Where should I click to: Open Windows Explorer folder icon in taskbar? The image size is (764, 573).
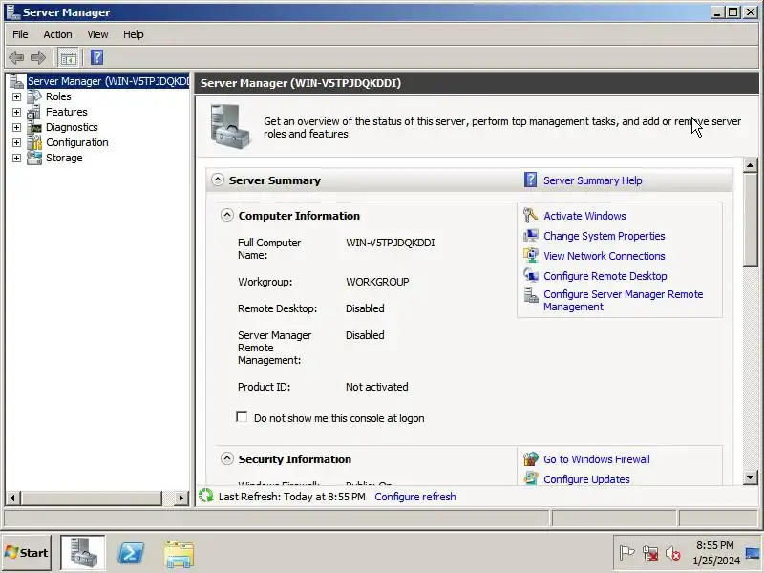tap(179, 554)
